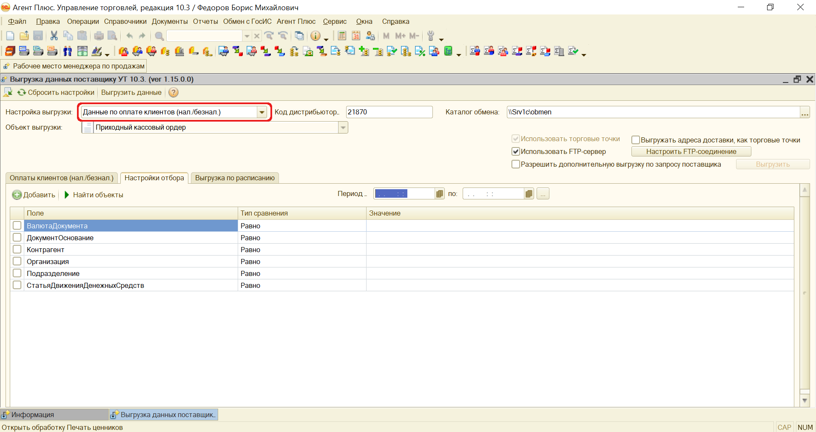The image size is (816, 432).
Task: Open the Объект выгрузки dropdown arrow
Action: tap(343, 128)
